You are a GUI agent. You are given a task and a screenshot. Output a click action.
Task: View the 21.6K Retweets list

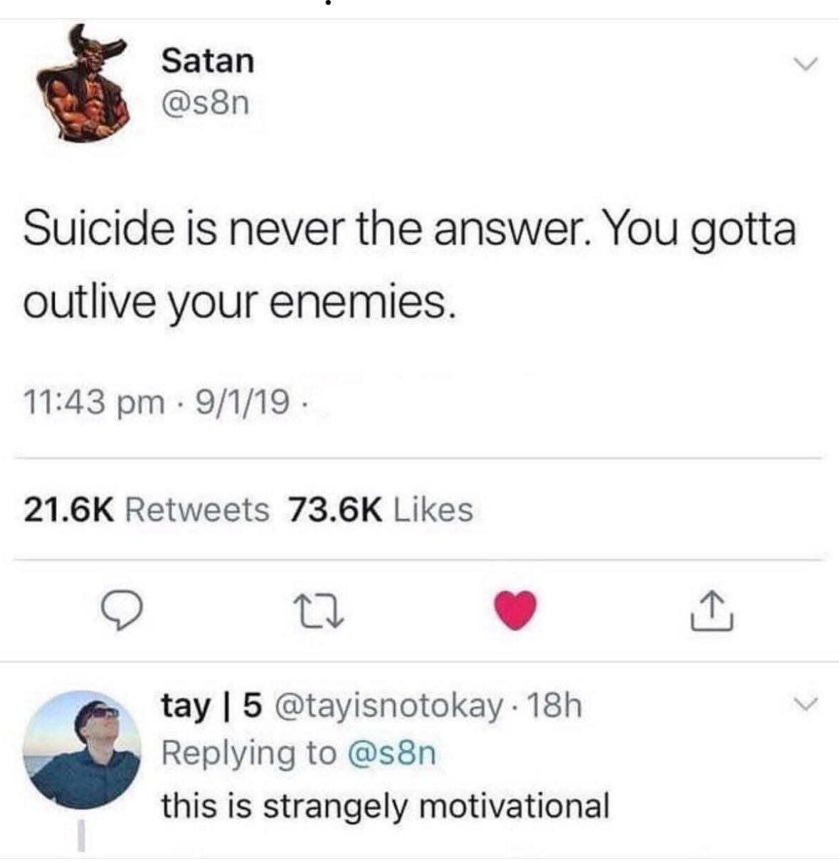[x=147, y=510]
